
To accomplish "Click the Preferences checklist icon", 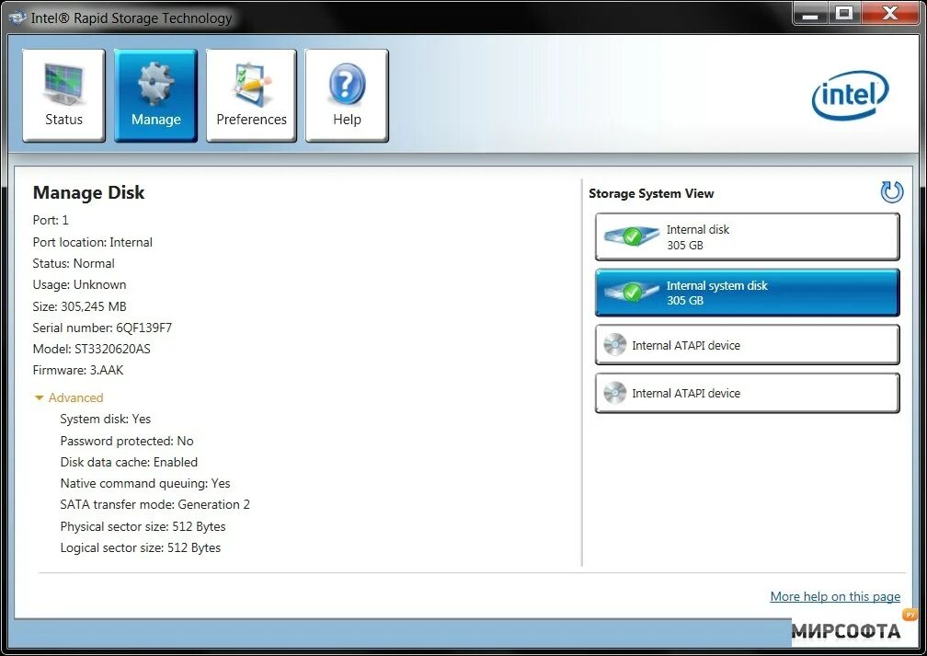I will click(x=252, y=84).
